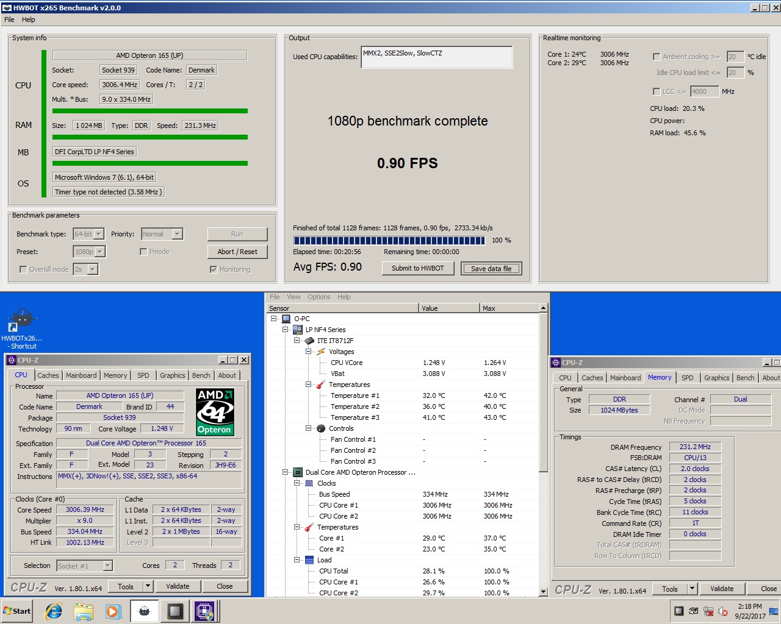This screenshot has width=781, height=624.
Task: Open Priority Normal dropdown
Action: 177,234
